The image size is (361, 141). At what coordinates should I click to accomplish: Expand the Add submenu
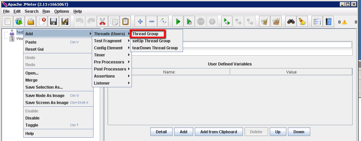coord(58,34)
